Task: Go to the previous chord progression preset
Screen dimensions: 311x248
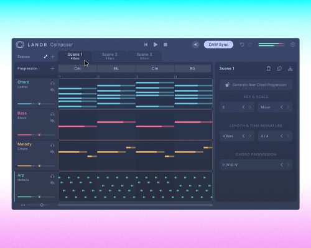Action: pyautogui.click(x=281, y=165)
